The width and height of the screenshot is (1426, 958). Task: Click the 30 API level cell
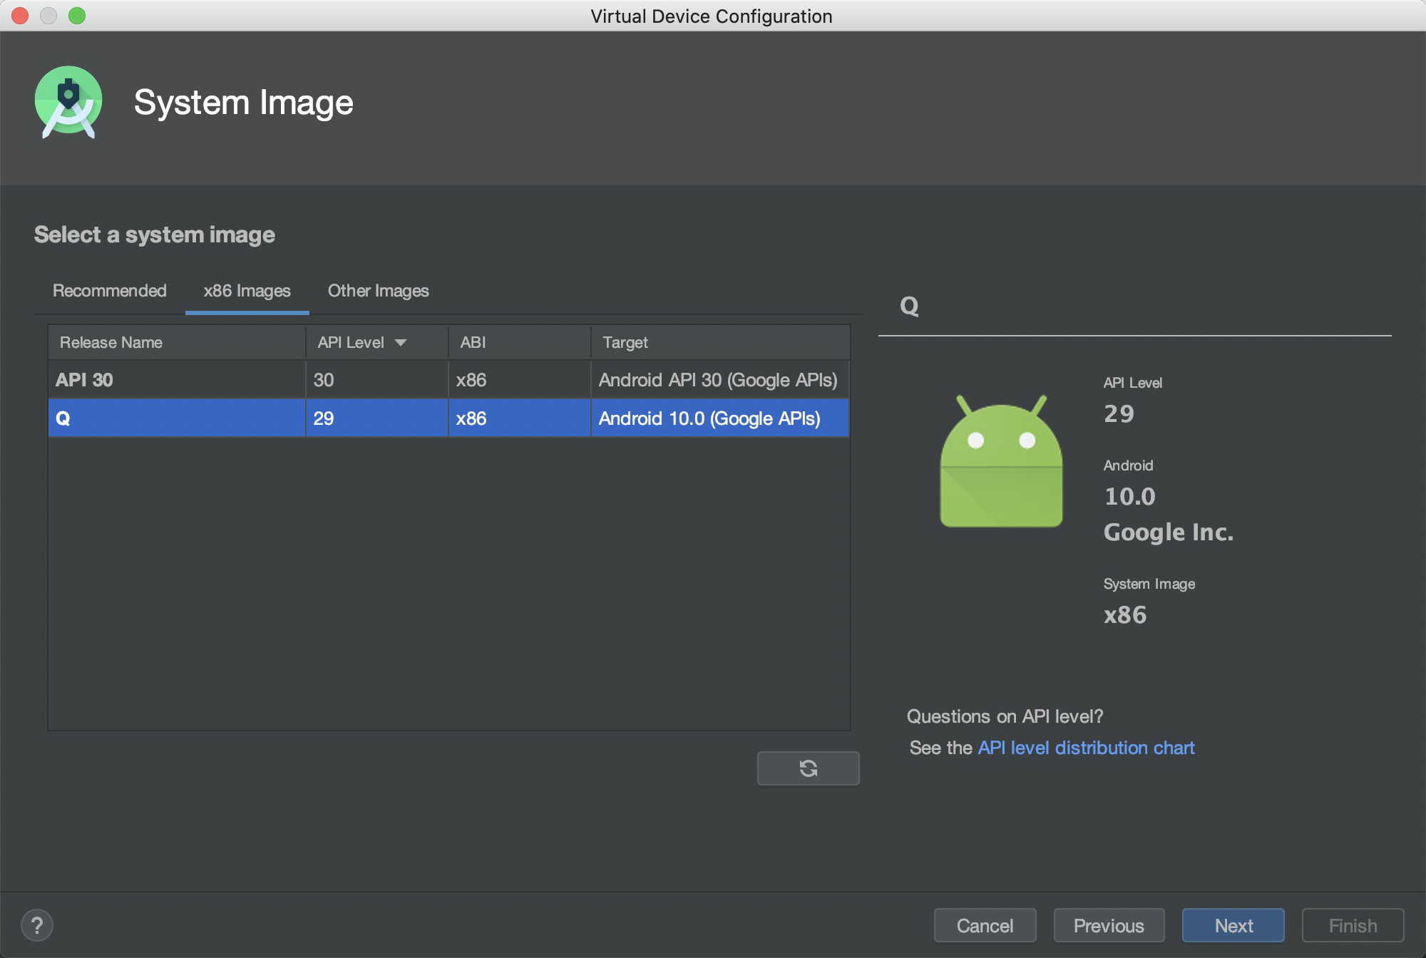pyautogui.click(x=376, y=380)
